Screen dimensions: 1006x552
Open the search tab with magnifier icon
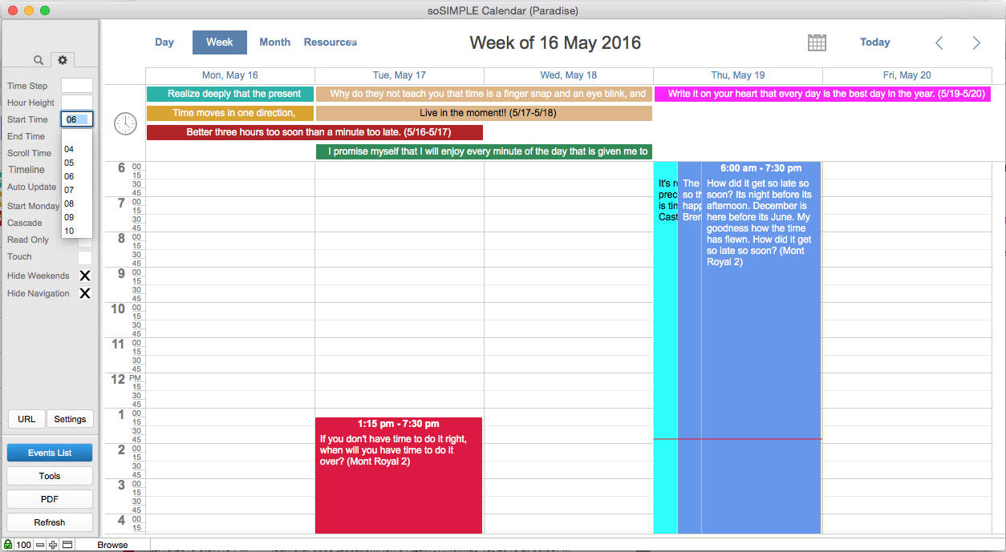tap(38, 60)
